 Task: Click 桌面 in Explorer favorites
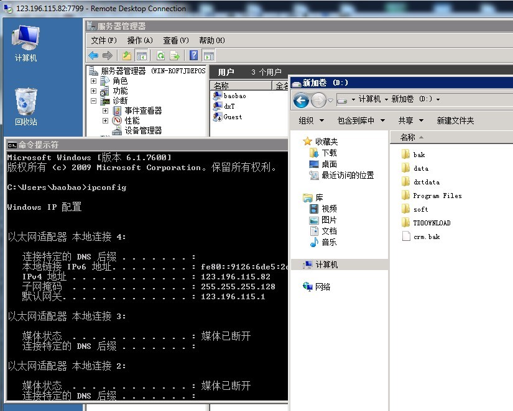pyautogui.click(x=323, y=164)
